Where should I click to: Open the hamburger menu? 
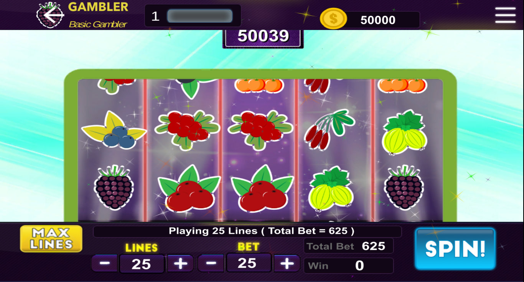tap(505, 15)
